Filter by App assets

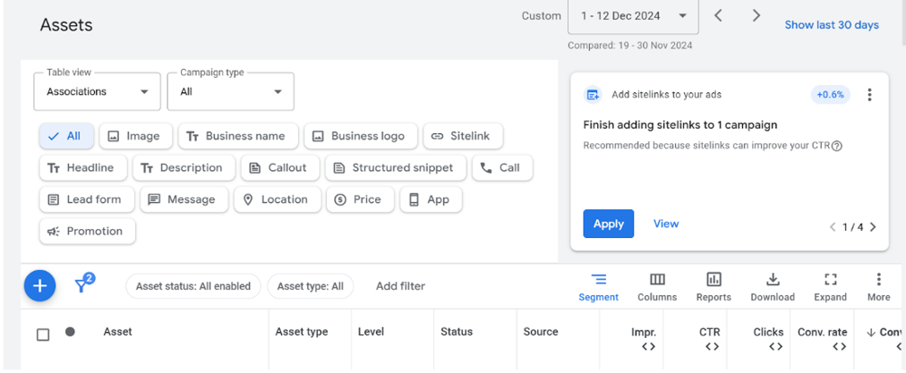[x=431, y=200]
